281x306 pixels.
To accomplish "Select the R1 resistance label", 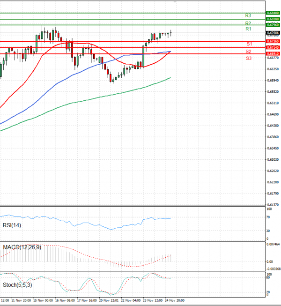I will (x=248, y=29).
